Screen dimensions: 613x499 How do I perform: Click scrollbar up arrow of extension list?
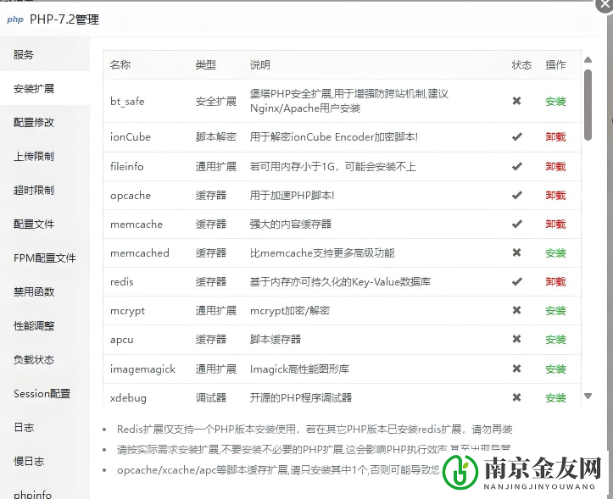pyautogui.click(x=588, y=60)
